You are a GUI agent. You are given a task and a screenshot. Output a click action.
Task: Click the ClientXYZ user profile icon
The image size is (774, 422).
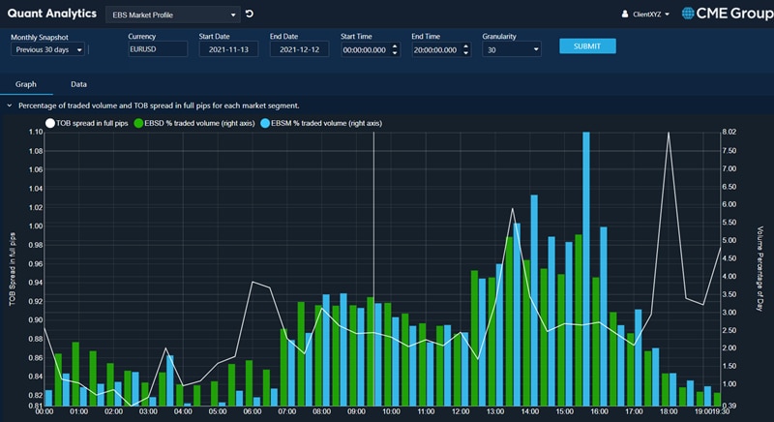625,15
